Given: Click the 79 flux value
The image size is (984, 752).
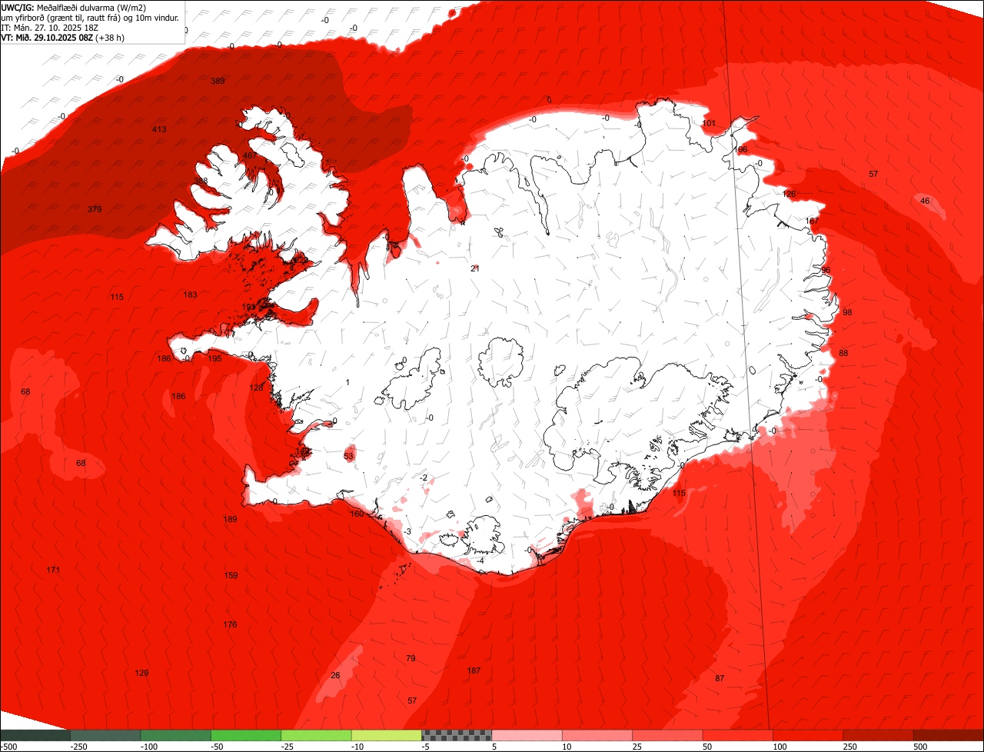Looking at the screenshot, I should [411, 658].
